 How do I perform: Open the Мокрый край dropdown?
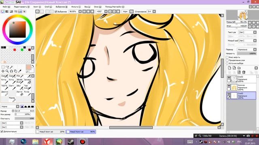point(247,40)
